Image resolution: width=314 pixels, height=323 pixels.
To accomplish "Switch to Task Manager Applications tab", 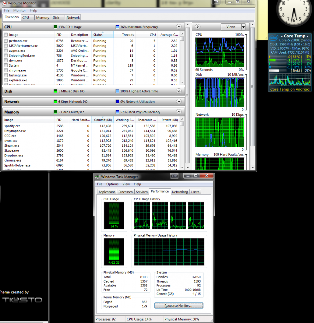I will pyautogui.click(x=107, y=192).
